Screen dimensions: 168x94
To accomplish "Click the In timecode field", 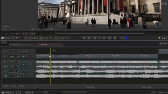I will pos(34,38).
